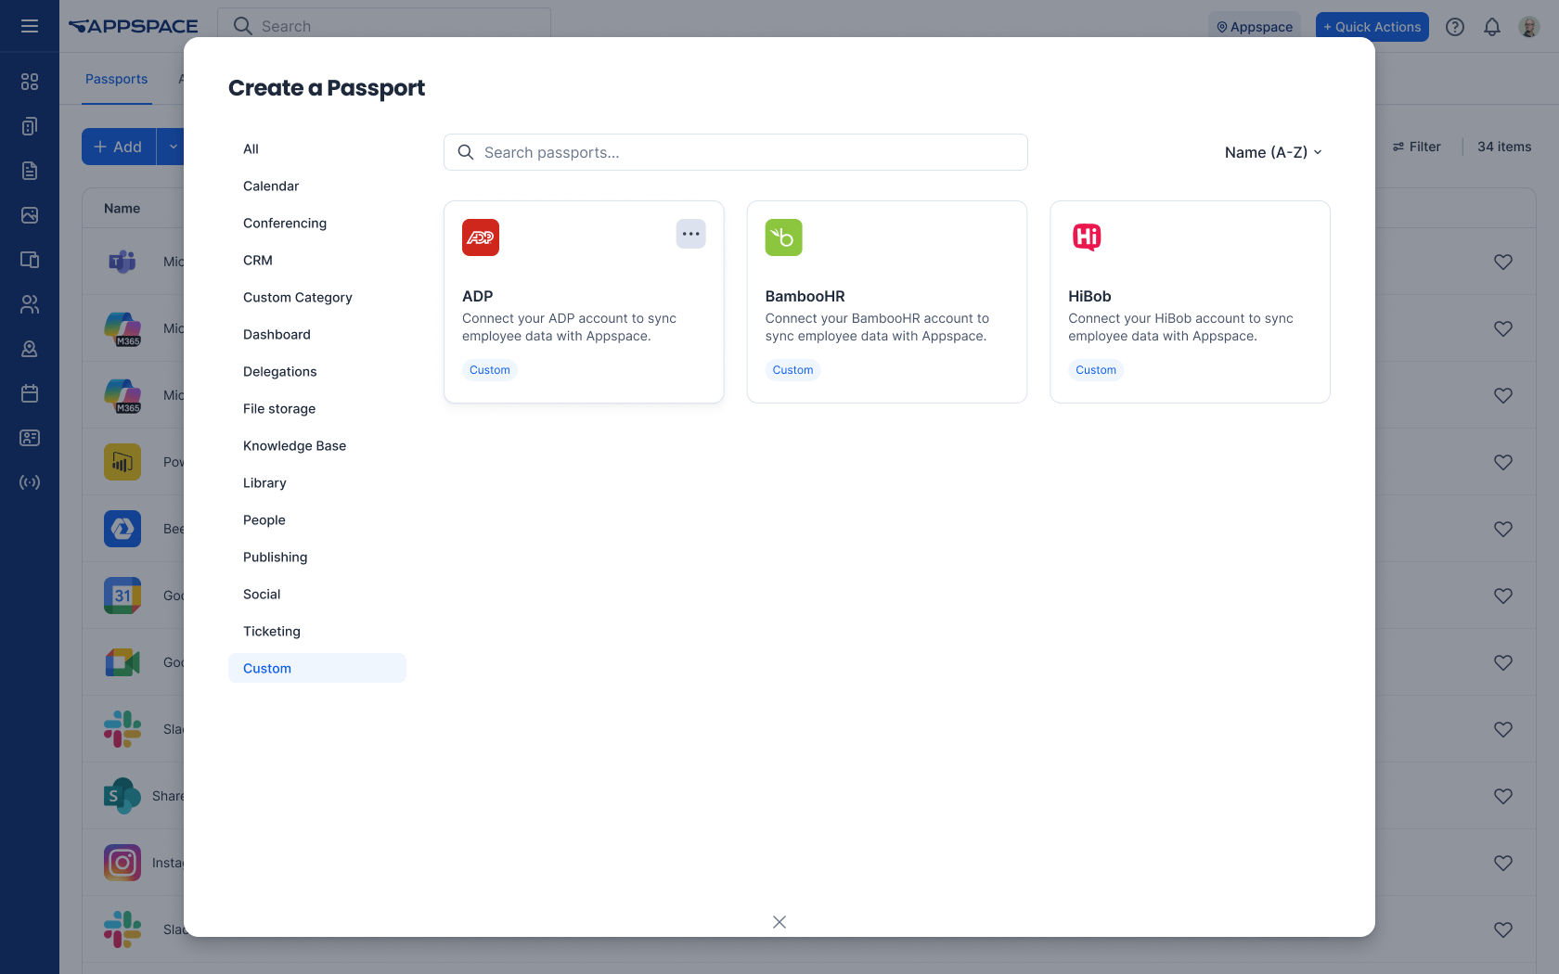Expand the Add button dropdown arrow

click(x=173, y=147)
